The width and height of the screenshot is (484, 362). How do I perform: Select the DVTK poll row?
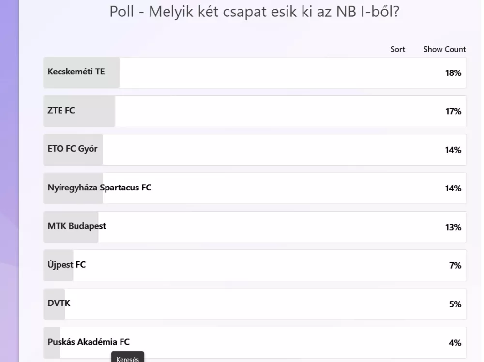pyautogui.click(x=255, y=304)
